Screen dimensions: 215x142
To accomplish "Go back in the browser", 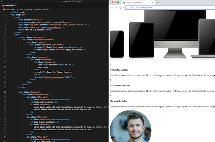I will tap(112, 8).
